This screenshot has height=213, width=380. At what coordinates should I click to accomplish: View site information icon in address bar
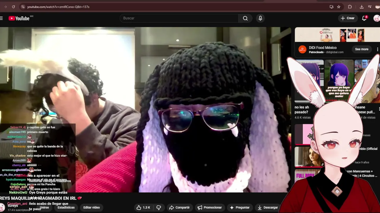coord(23,7)
